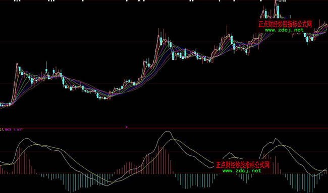
Task: Click the red Chinese watermark in the MACD panel
Action: 242,165
